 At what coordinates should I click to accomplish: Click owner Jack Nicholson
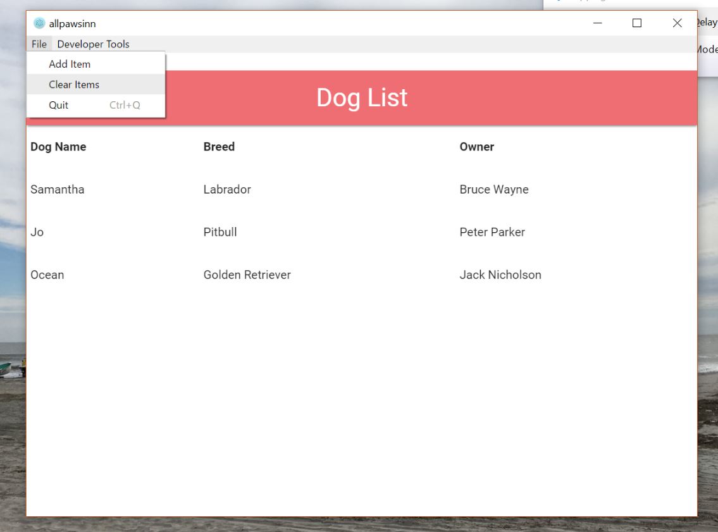click(500, 275)
